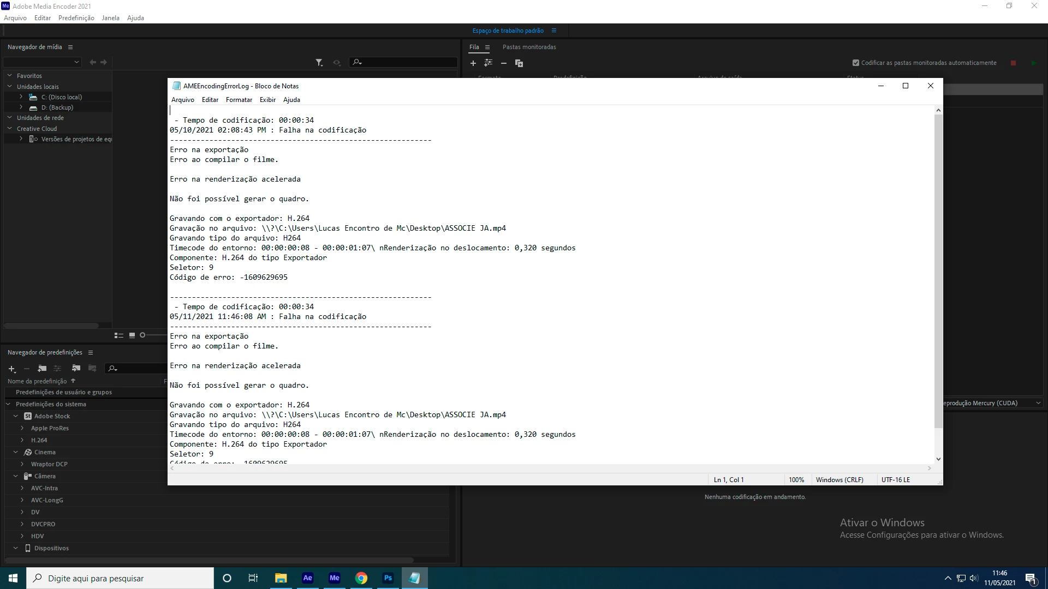Open the Formatar menu in Notepad

239,100
